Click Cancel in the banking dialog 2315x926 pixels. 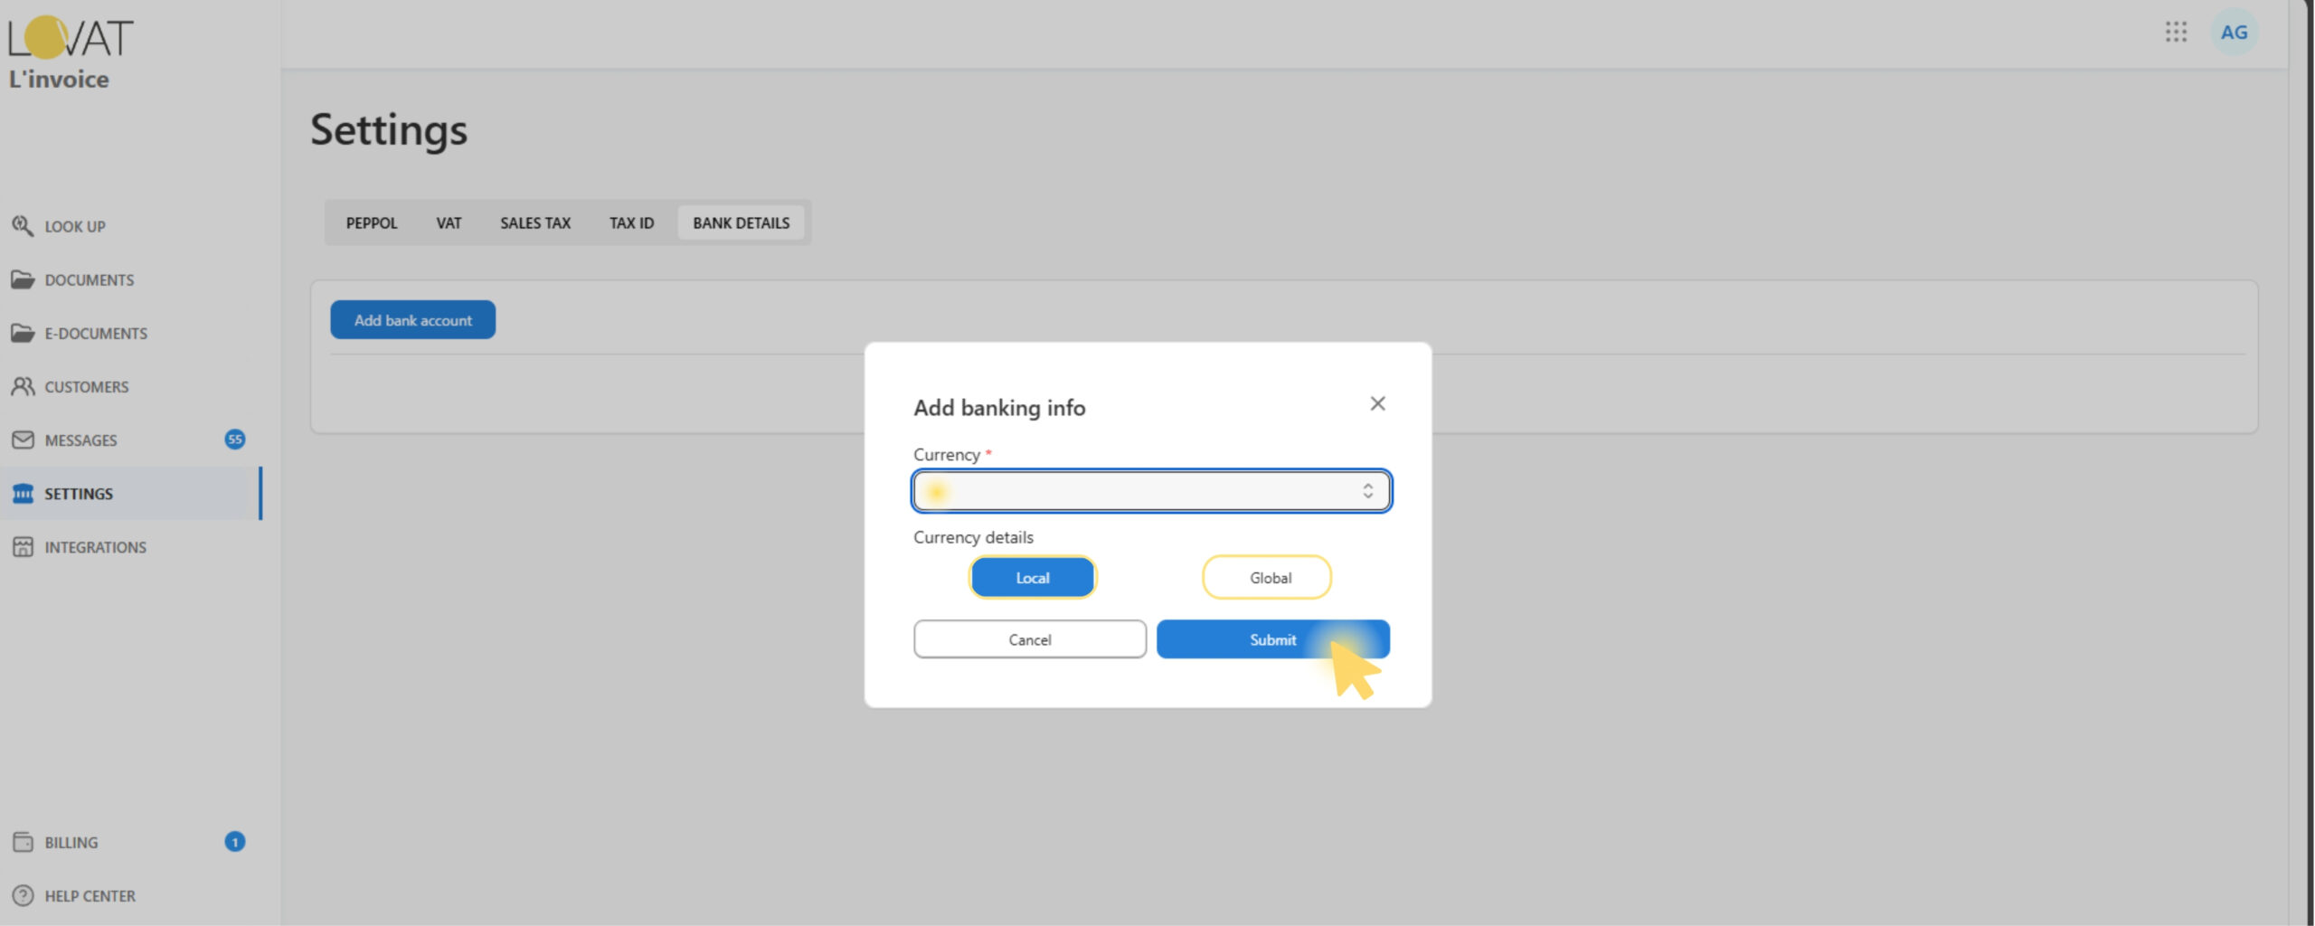click(x=1029, y=639)
